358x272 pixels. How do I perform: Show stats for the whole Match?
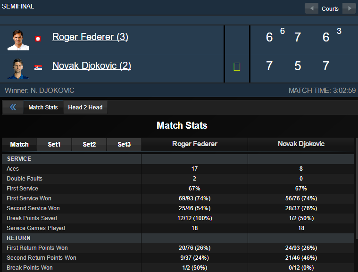(19, 144)
